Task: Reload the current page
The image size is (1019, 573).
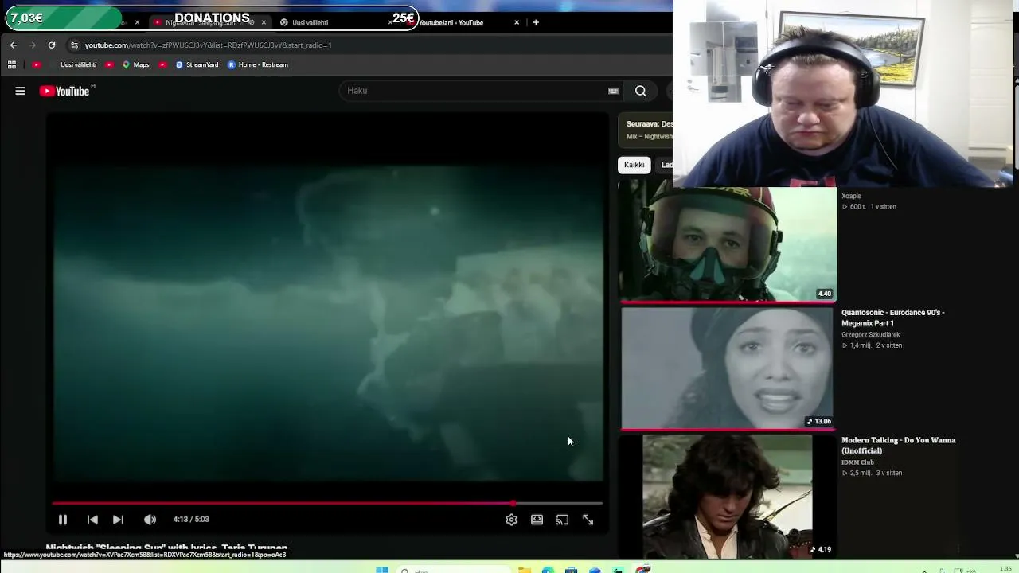Action: 52,45
